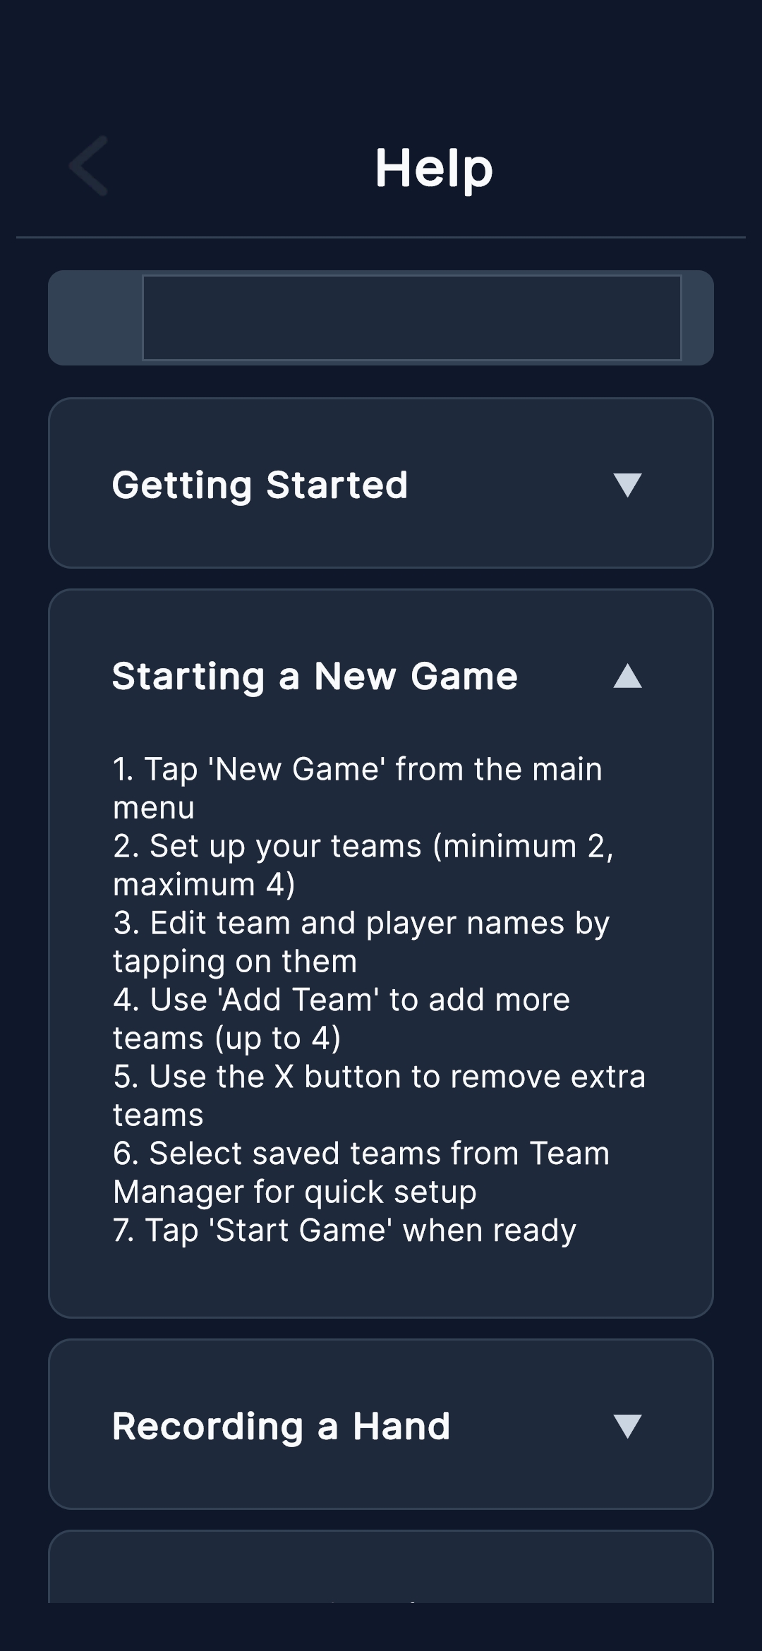This screenshot has height=1651, width=762.
Task: Click step 7 about 'Start Game'
Action: [x=344, y=1230]
